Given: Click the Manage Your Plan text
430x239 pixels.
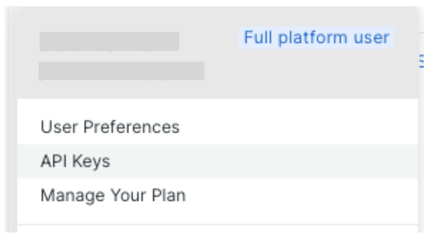Looking at the screenshot, I should (113, 196).
